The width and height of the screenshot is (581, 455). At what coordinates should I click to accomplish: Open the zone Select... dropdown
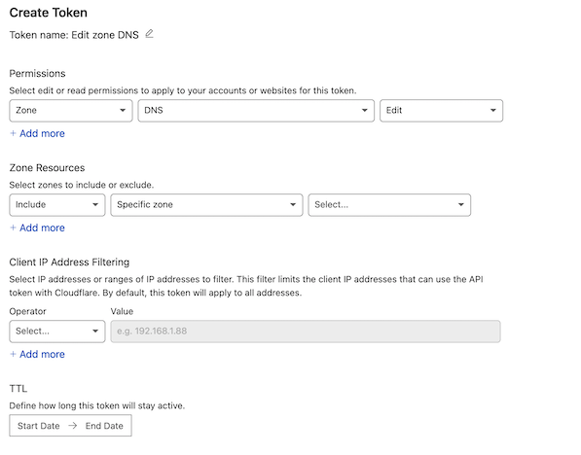(x=389, y=205)
